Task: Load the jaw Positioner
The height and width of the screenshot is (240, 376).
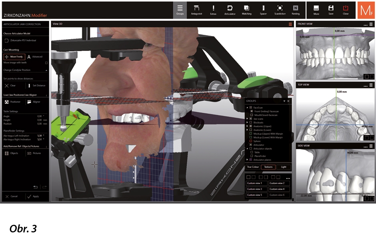Action: (13, 102)
